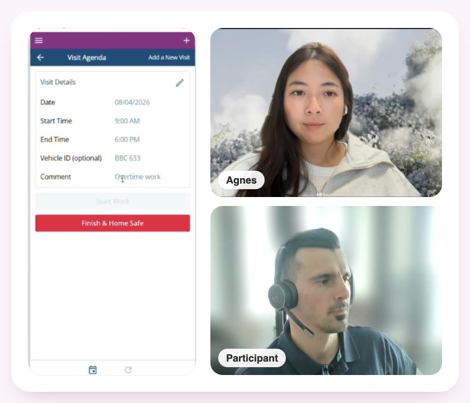
Task: Click the Agnes name label
Action: [241, 180]
